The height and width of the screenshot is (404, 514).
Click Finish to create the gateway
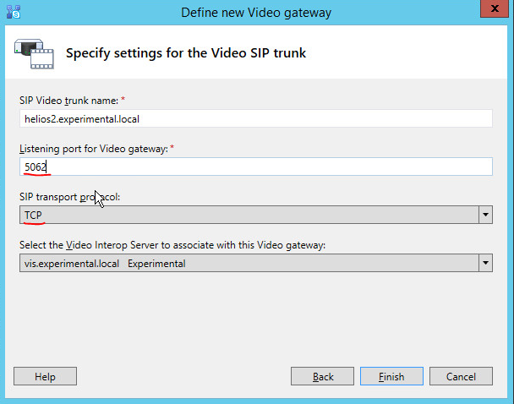[x=391, y=376]
